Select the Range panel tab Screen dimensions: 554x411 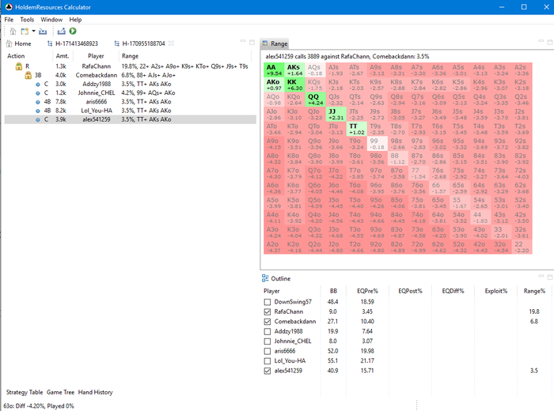coord(275,43)
